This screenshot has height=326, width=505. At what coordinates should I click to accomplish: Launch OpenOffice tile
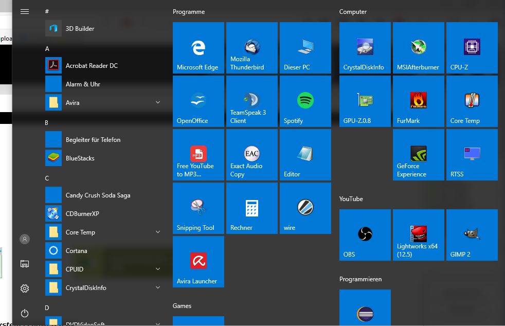[199, 101]
